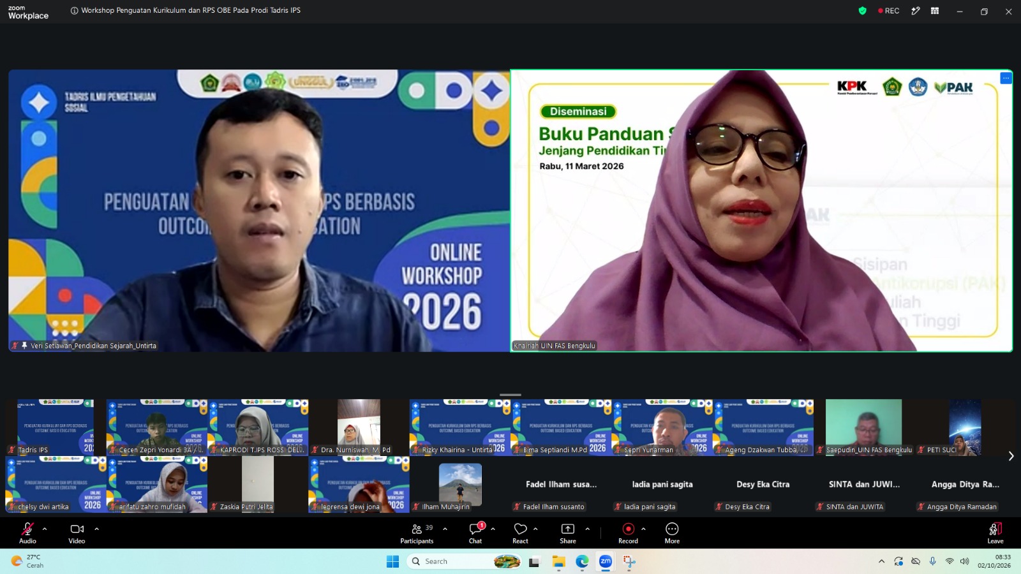Select the Tadris IPS participant thumbnail
The width and height of the screenshot is (1021, 574).
(x=56, y=427)
